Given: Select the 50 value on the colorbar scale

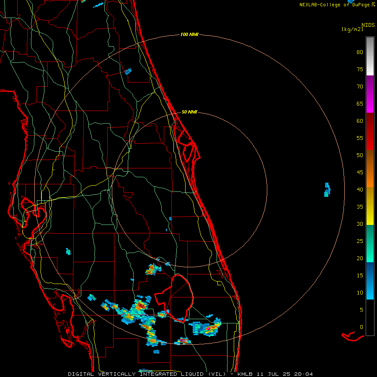Looking at the screenshot, I should coord(360,155).
